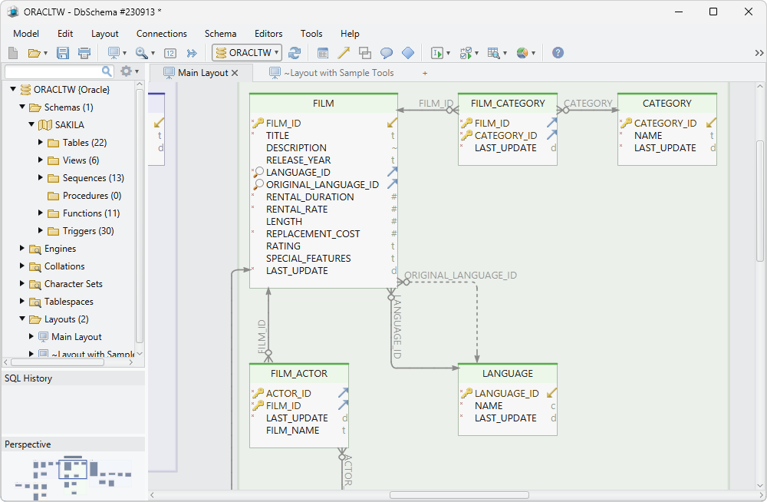
Task: Open the SQL Editor
Action: tap(437, 53)
